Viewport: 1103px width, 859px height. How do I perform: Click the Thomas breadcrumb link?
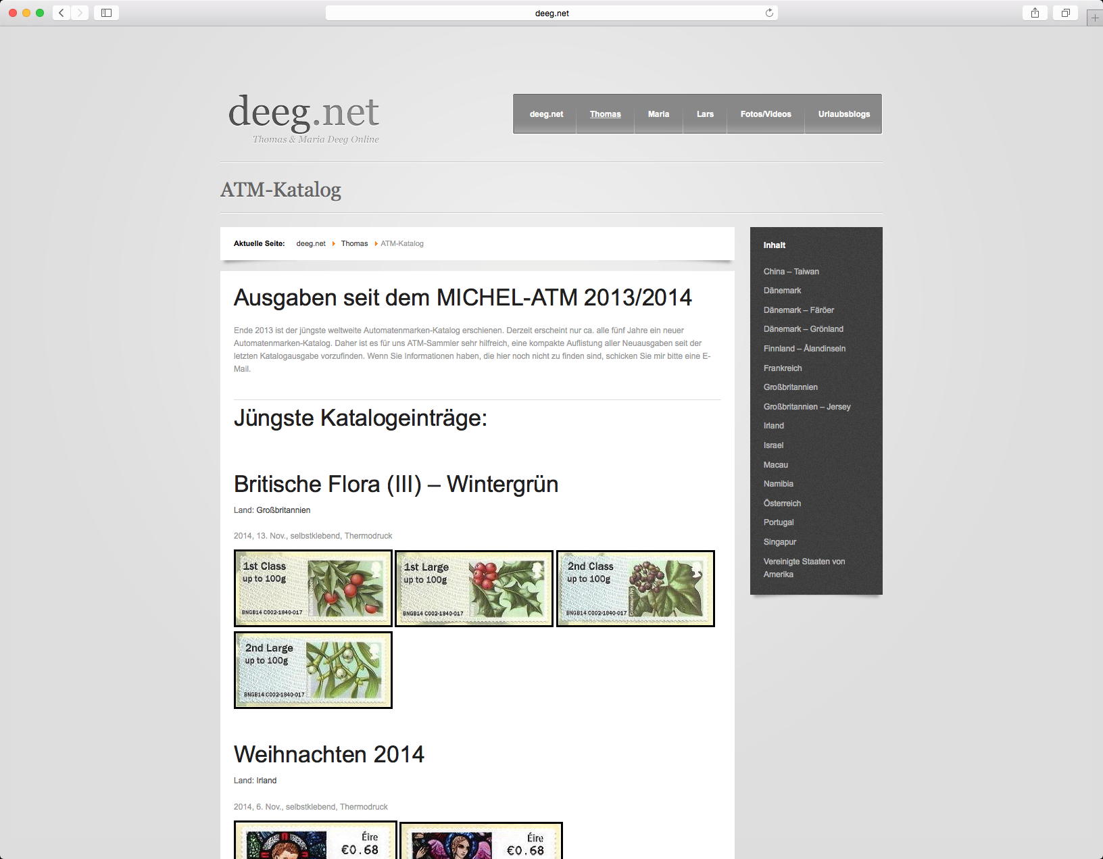(x=354, y=243)
